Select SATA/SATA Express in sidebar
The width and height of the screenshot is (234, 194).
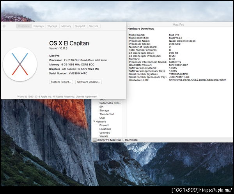pos(110,103)
